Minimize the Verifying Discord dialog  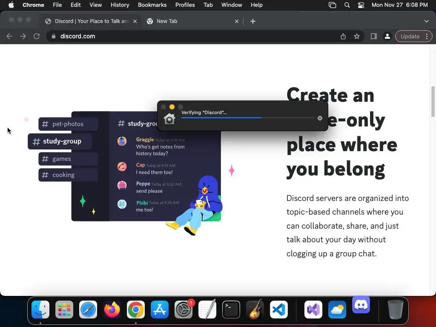[x=172, y=107]
